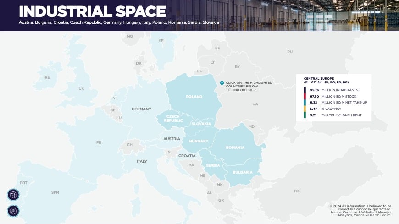The image size is (399, 224).
Task: Click the UA label on Ukraine
Action: [x=255, y=104]
